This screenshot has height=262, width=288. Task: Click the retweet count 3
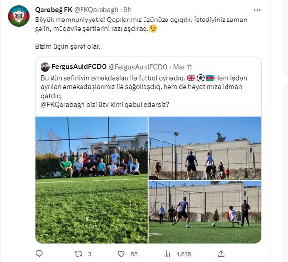(89, 254)
